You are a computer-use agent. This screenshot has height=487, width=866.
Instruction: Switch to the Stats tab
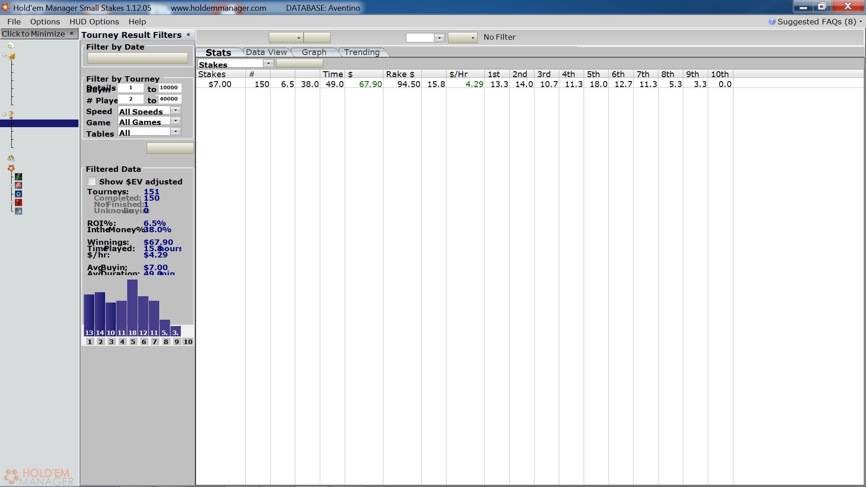(219, 53)
